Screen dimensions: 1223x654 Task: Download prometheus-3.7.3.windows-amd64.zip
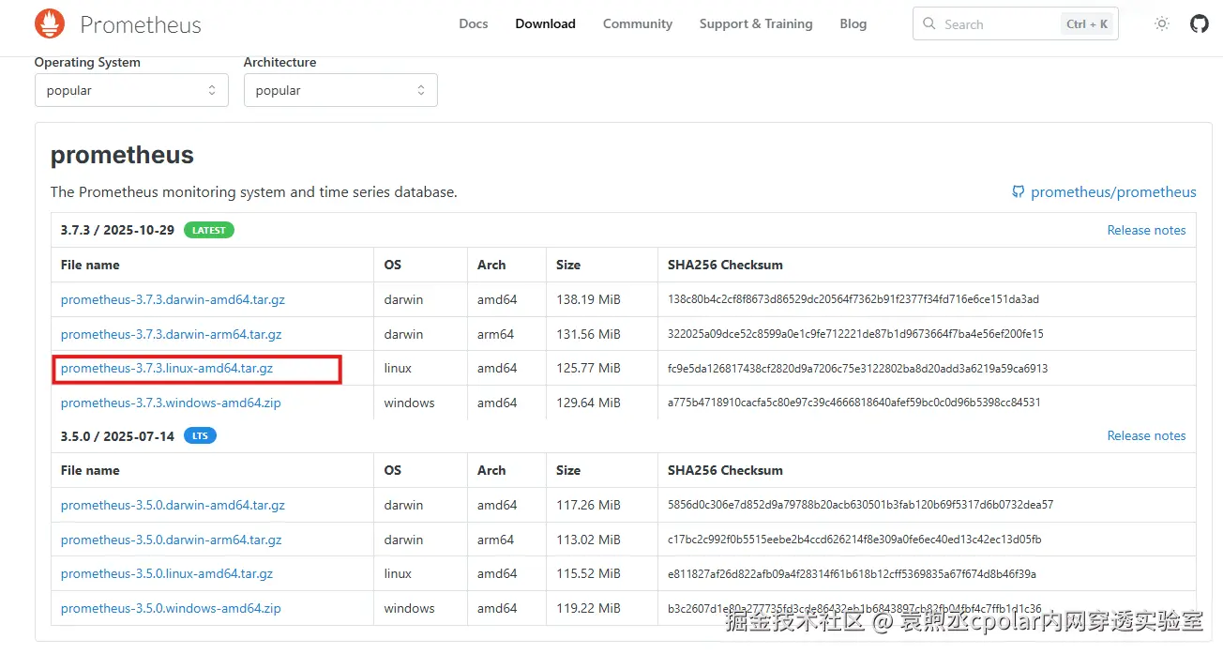coord(171,403)
